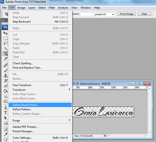Screen dimensions: 156x142
Task: Choose Define Pattern from Edit menu
Action: (40, 109)
